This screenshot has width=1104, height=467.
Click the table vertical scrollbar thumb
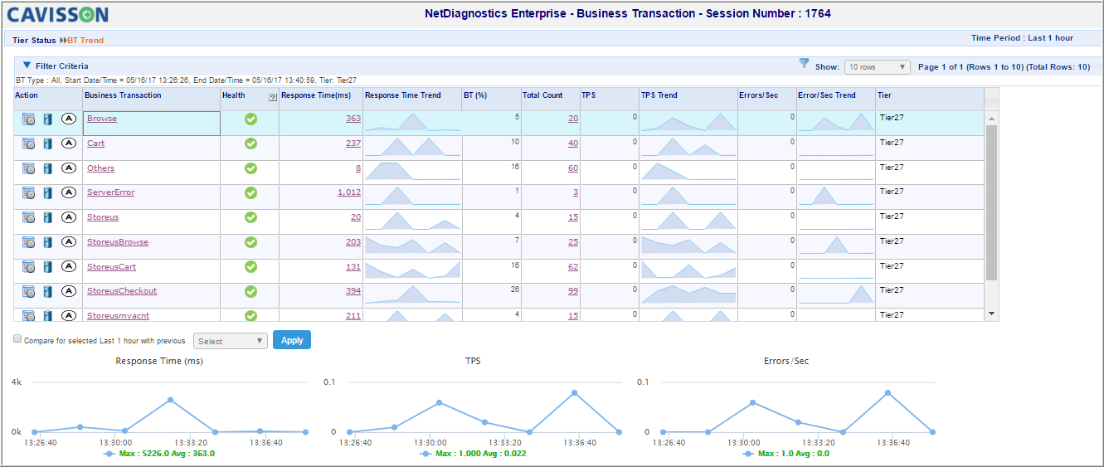[992, 202]
